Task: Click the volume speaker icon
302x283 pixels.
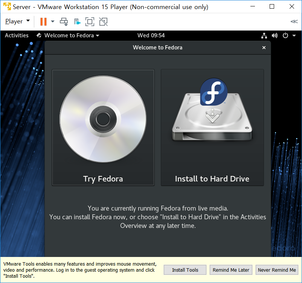Action: [275, 35]
